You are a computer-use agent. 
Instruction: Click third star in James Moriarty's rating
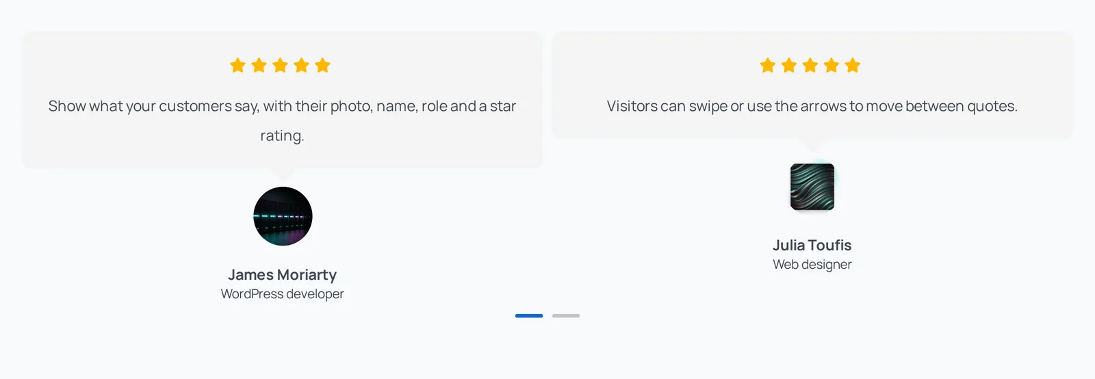[280, 65]
